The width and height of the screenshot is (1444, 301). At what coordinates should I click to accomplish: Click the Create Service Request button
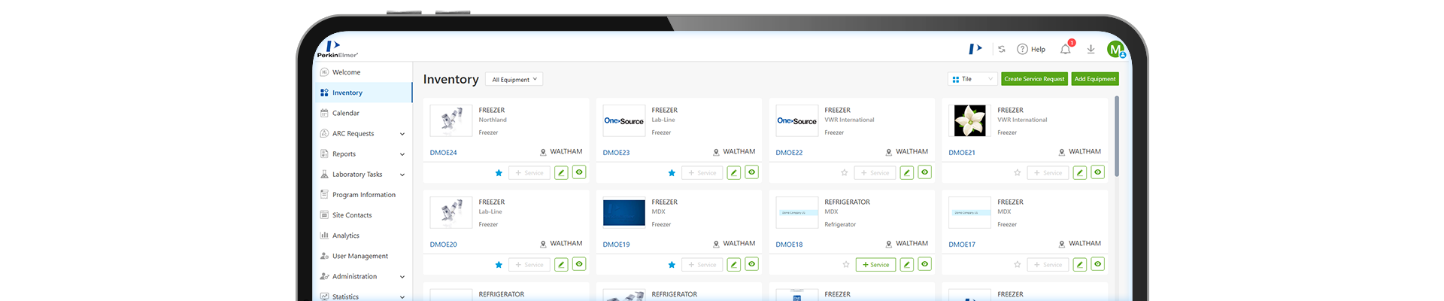[x=1034, y=79]
